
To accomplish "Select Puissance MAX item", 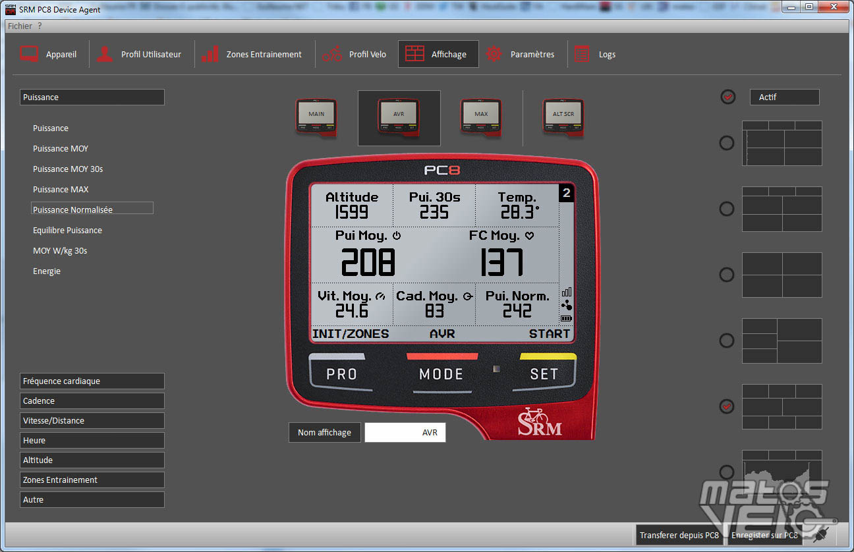I will [61, 189].
